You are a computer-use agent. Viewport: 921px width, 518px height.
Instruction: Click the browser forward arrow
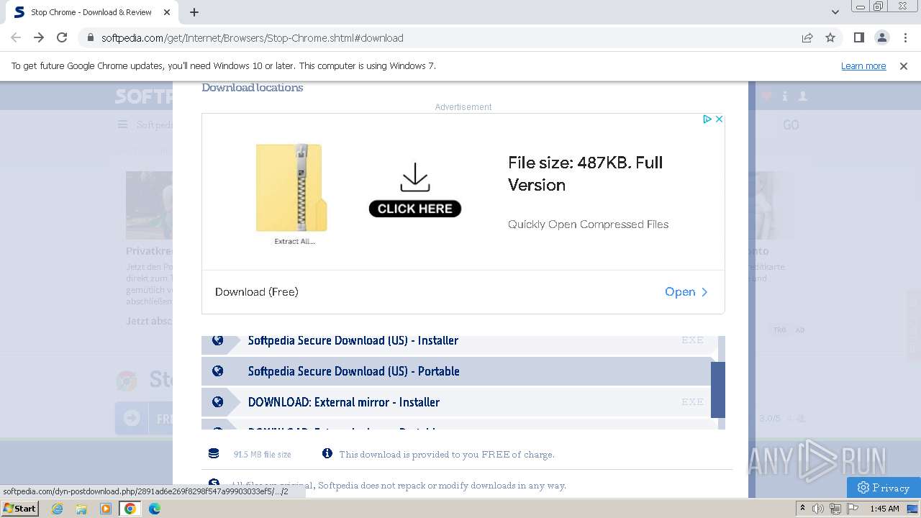tap(39, 37)
